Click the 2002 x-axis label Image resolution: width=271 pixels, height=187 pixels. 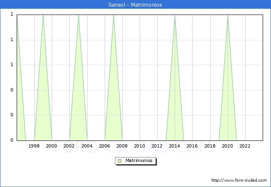[x=69, y=146]
